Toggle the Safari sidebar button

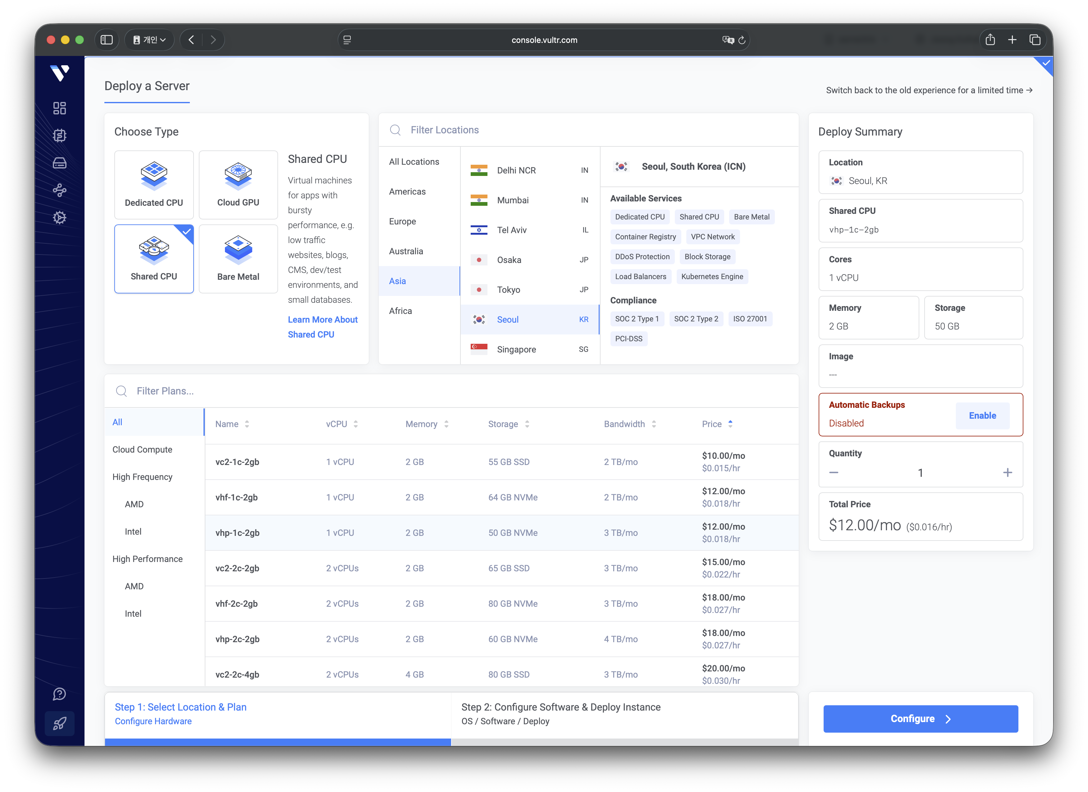pos(107,40)
